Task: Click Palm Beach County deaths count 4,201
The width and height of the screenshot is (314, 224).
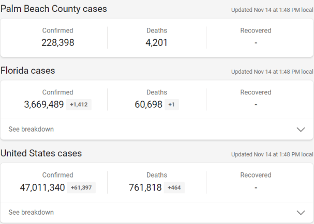Action: (x=157, y=42)
